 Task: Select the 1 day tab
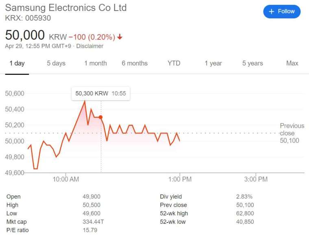click(x=17, y=63)
